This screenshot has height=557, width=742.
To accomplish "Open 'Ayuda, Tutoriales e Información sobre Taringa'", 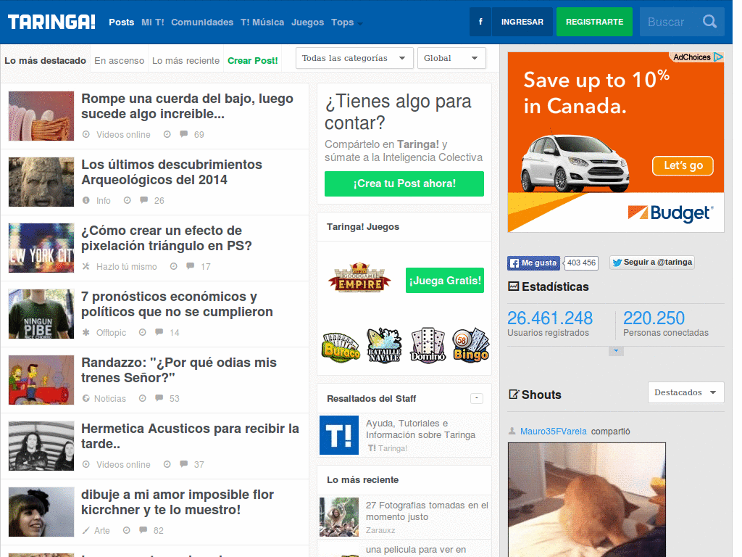I will pos(421,429).
